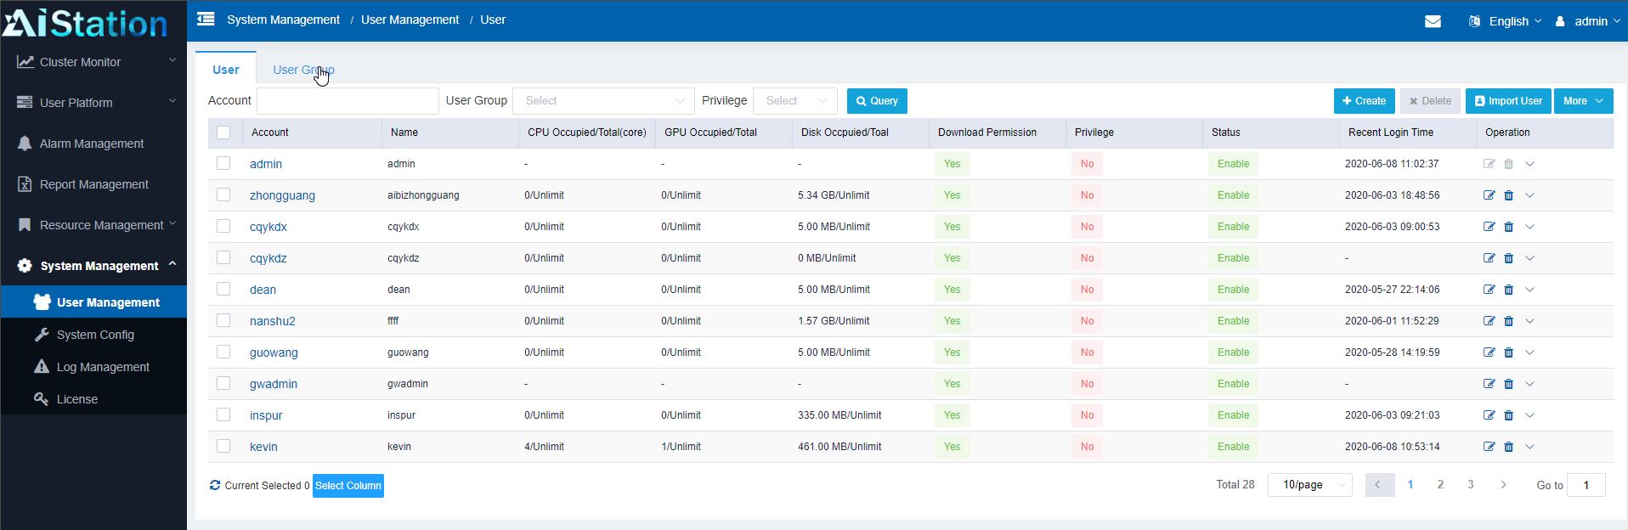This screenshot has height=530, width=1628.
Task: Click edit icon for zhongguang row
Action: (1489, 195)
